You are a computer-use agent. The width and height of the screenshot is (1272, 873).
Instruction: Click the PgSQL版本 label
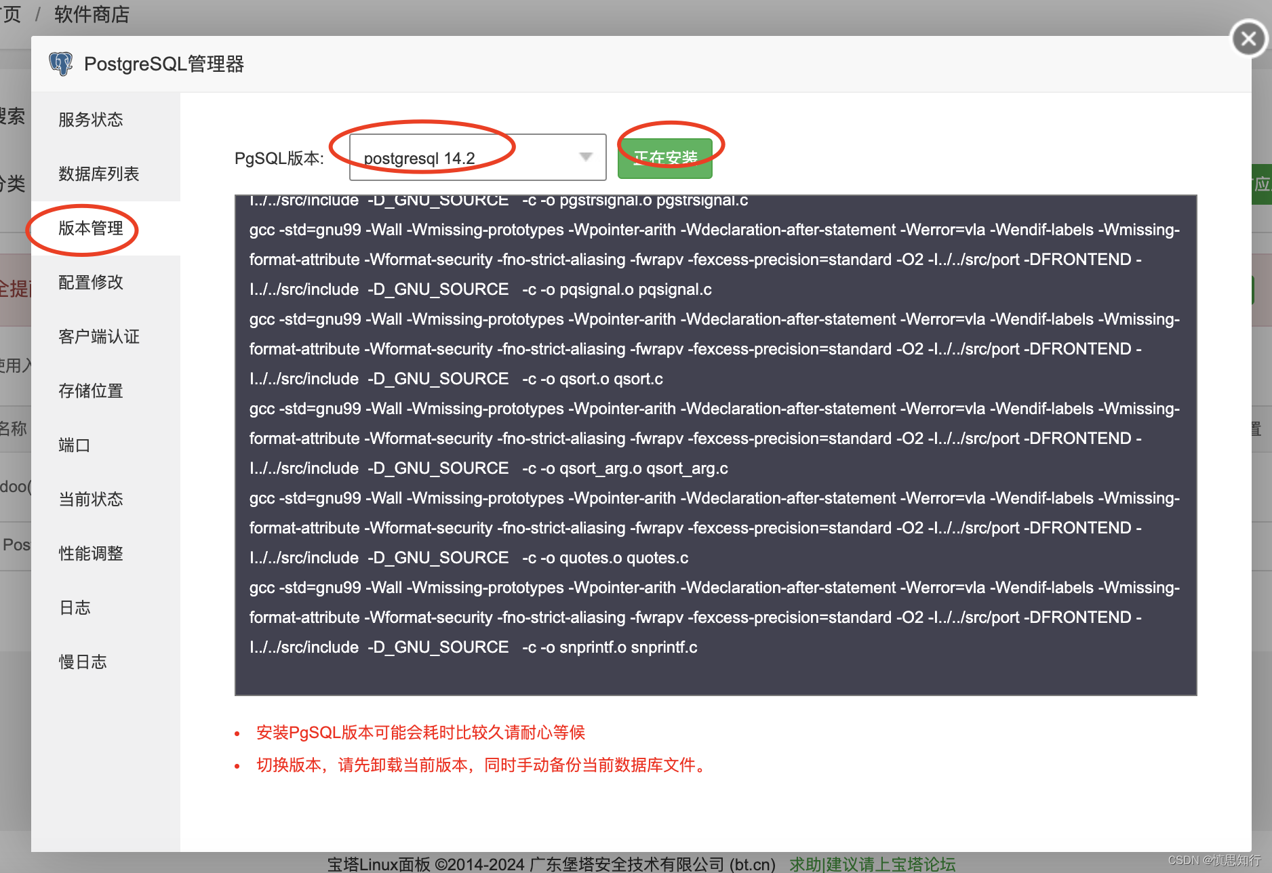[279, 159]
